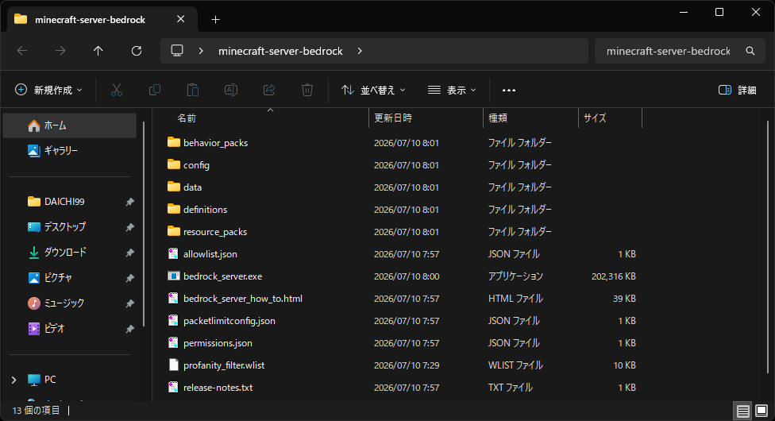775x421 pixels.
Task: Switch to large thumbnails view in status bar
Action: pos(762,411)
